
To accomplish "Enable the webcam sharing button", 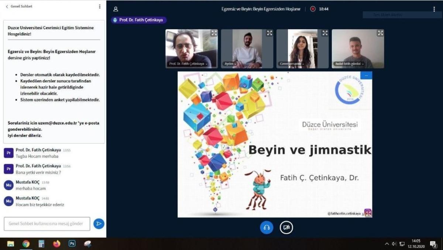I will (x=287, y=227).
